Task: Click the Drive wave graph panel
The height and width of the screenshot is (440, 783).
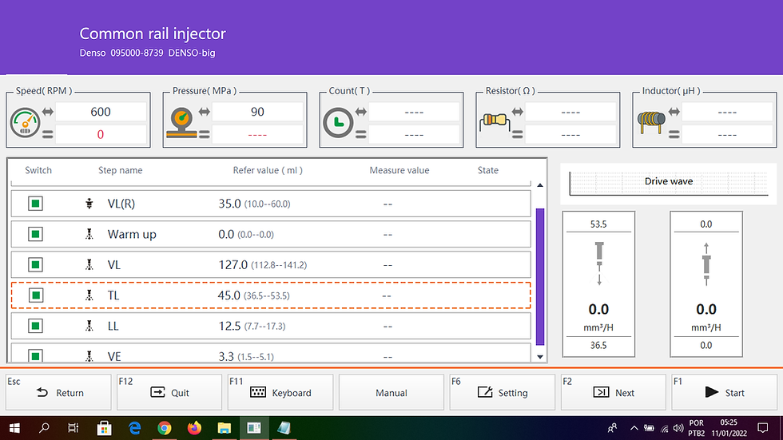Action: pos(669,183)
